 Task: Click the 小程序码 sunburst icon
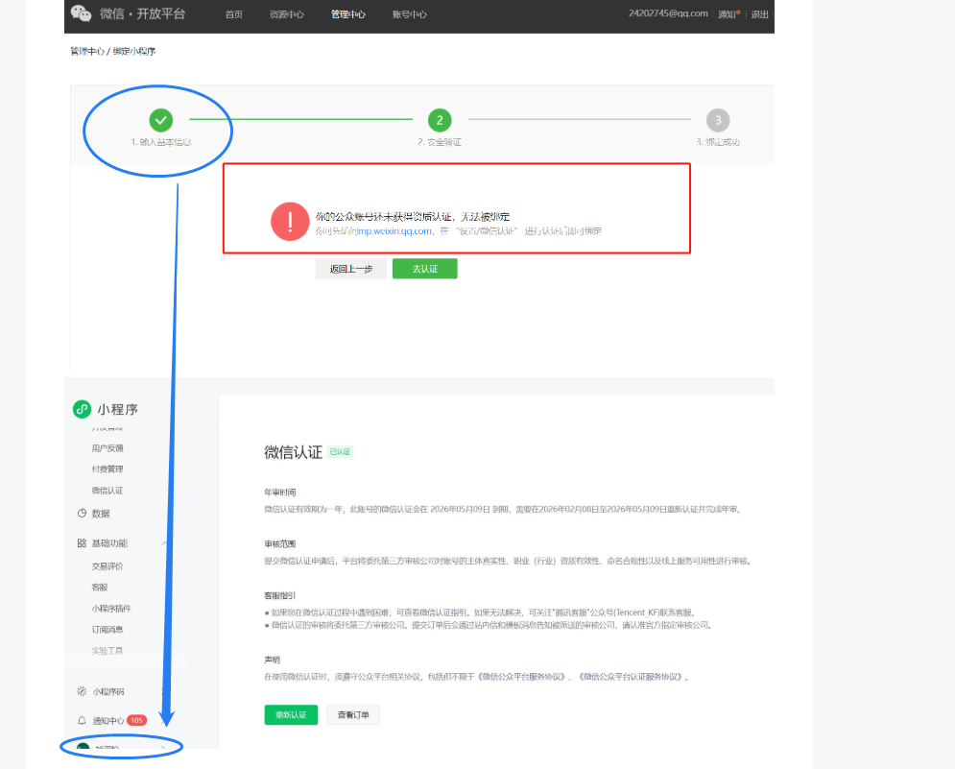pos(82,691)
